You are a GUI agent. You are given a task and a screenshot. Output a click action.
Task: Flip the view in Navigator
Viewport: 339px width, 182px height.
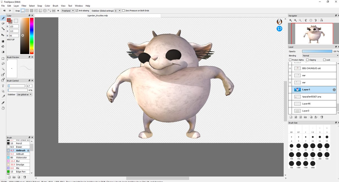tap(321, 20)
